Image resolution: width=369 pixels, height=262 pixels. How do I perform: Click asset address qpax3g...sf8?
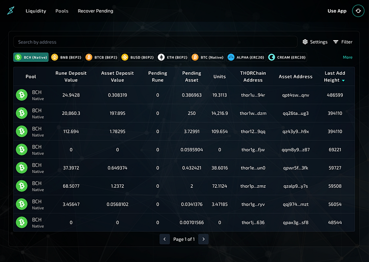(296, 222)
